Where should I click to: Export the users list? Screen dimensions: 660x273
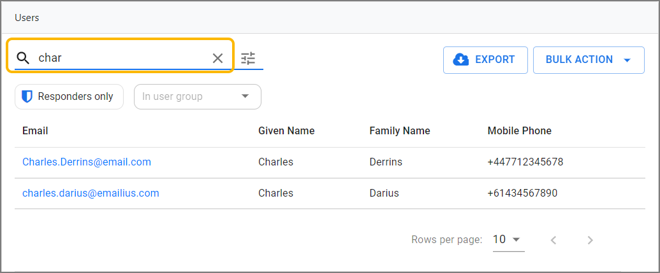(x=485, y=60)
